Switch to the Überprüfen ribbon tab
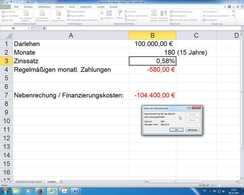Screen dimensions: 244x195 coord(86,7)
